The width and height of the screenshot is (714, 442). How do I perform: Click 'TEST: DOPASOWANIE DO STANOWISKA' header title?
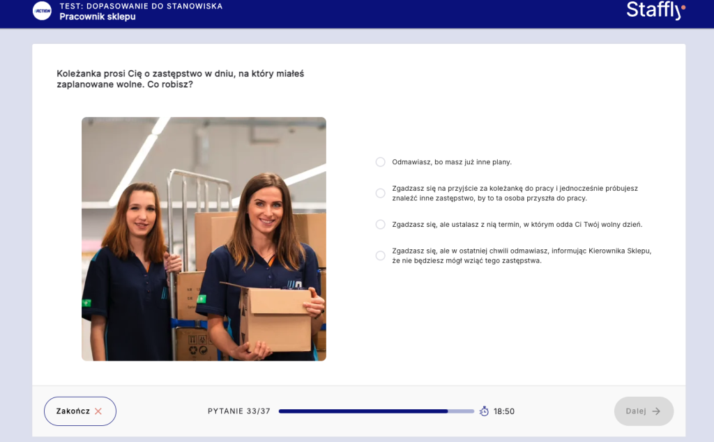(x=141, y=6)
